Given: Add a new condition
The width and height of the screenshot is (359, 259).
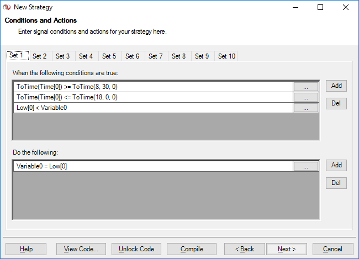Looking at the screenshot, I should point(336,86).
